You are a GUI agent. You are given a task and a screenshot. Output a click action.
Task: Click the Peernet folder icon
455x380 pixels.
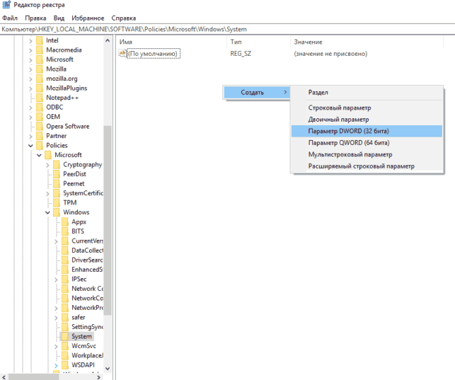point(57,183)
